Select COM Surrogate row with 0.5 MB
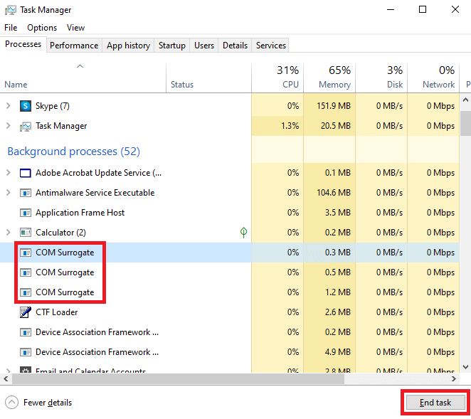This screenshot has height=419, width=471. click(x=230, y=272)
